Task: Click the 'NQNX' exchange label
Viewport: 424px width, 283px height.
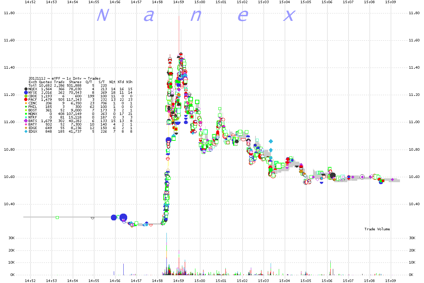Action: click(x=33, y=114)
